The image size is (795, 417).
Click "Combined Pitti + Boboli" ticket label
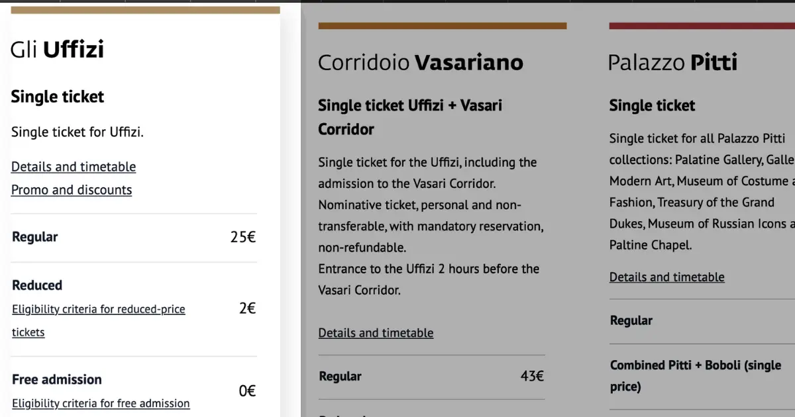[696, 375]
